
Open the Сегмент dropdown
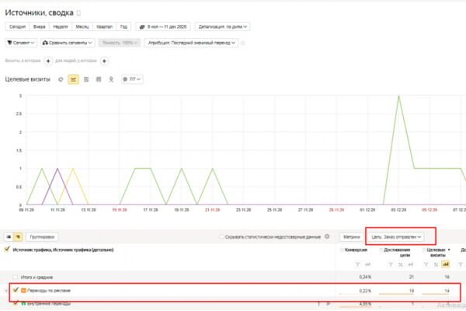tap(21, 43)
